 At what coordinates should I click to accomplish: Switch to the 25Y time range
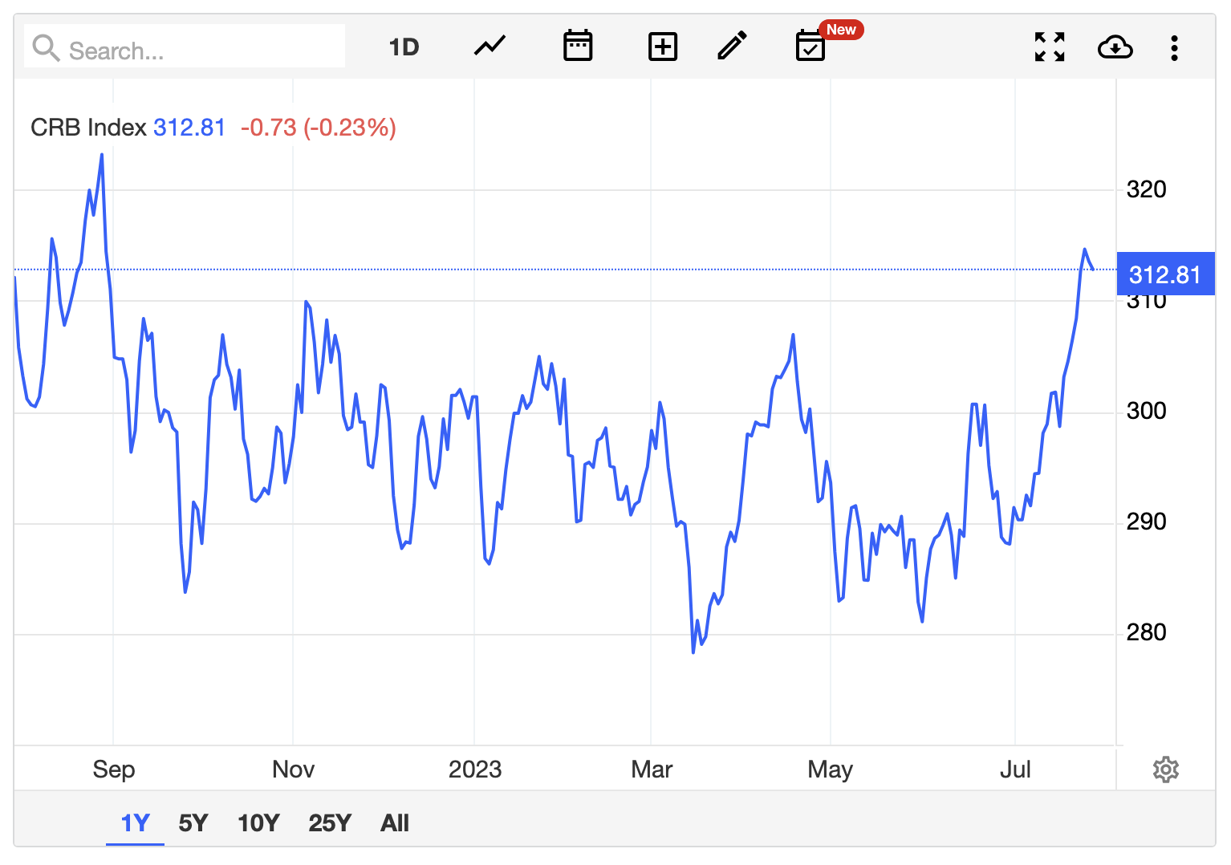330,823
